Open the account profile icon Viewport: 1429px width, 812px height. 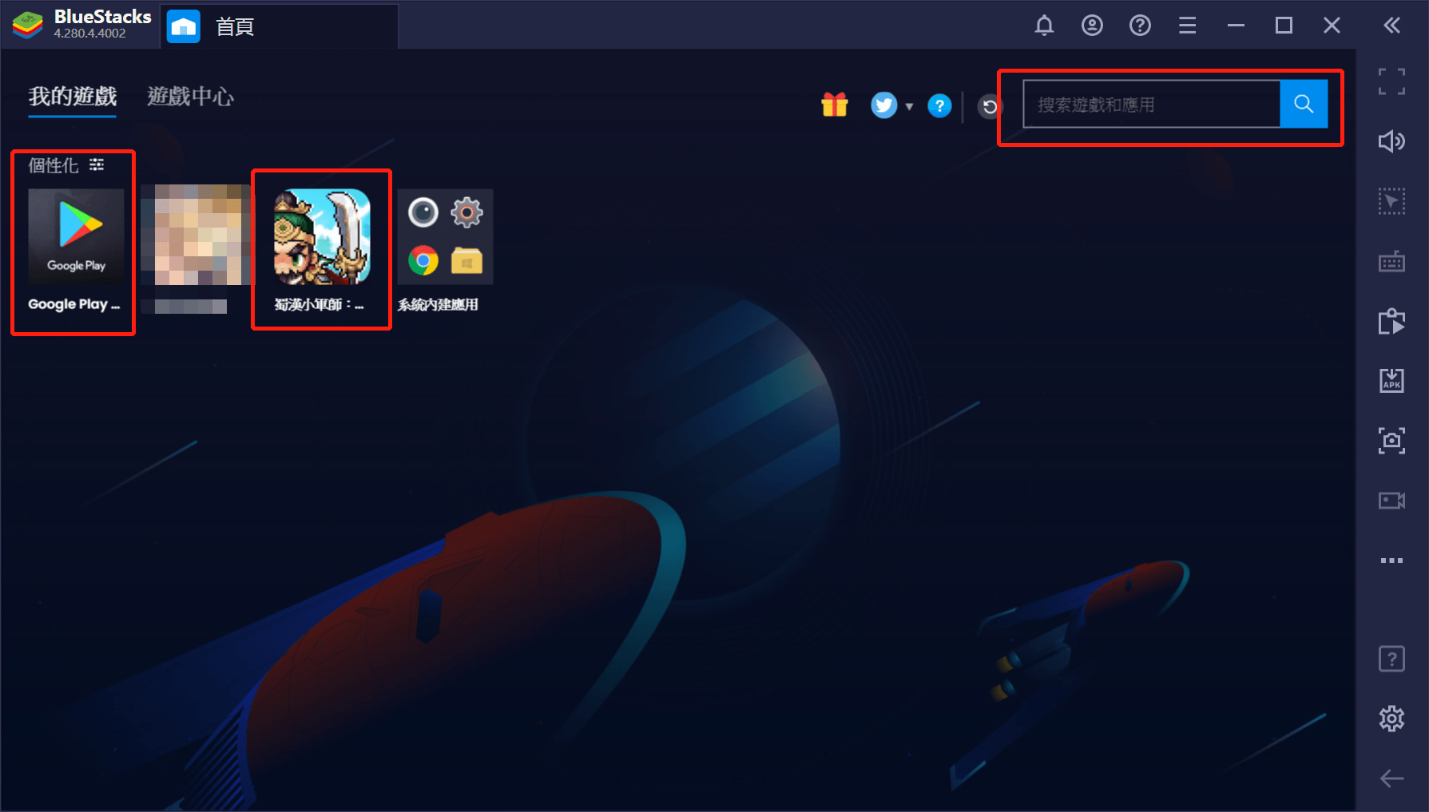(1092, 26)
